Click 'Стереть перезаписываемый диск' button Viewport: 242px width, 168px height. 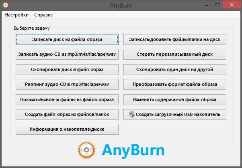click(x=175, y=55)
